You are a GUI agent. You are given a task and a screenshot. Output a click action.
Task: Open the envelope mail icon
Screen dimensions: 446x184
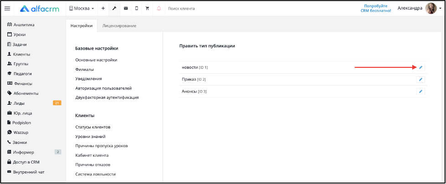(x=125, y=9)
